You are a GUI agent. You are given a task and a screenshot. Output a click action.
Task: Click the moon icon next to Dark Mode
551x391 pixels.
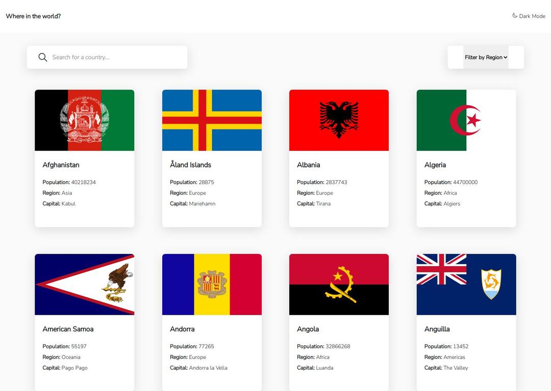[515, 15]
